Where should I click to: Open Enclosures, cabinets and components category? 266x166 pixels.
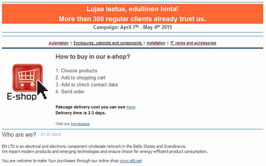[108, 43]
